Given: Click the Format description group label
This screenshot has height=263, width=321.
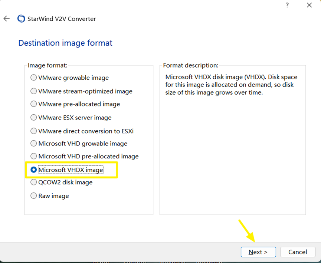Looking at the screenshot, I should coord(191,65).
